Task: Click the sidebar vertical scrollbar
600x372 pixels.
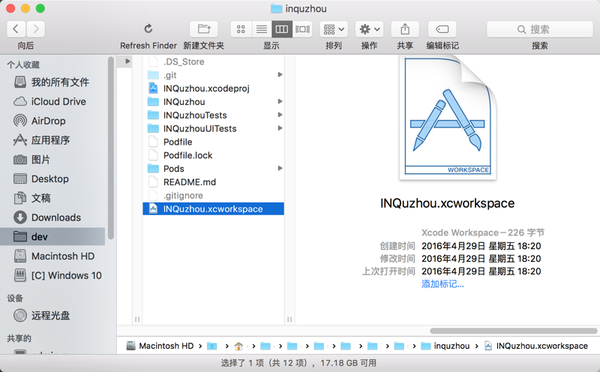Action: 111,148
